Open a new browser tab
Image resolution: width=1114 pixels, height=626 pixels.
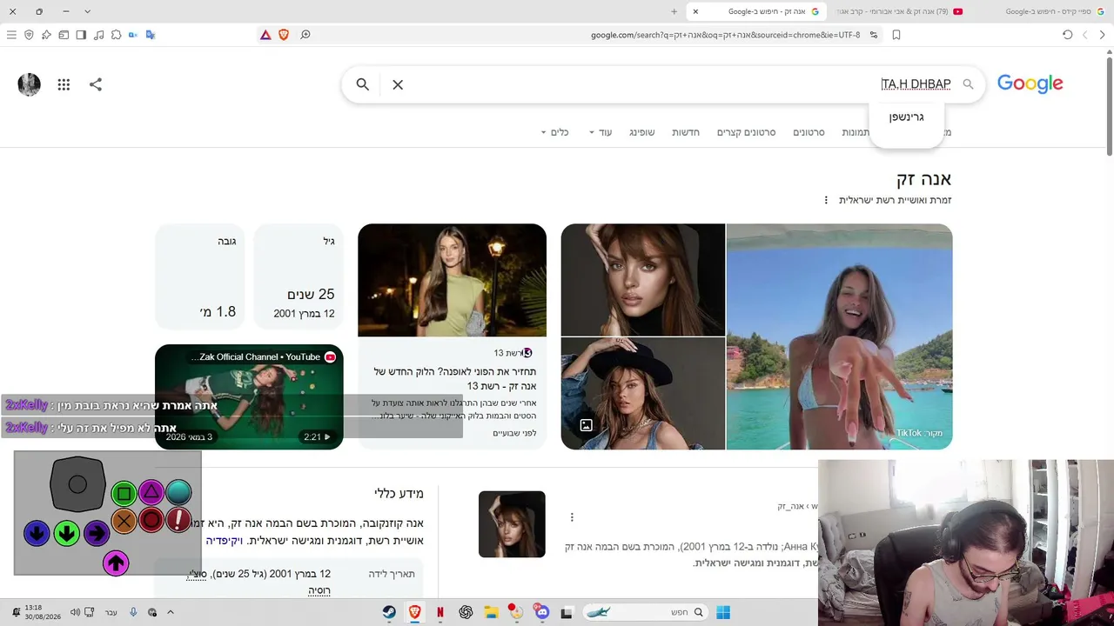click(674, 11)
